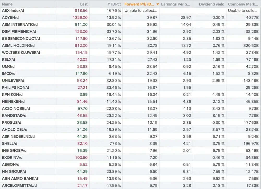Click ASML last price 812.00
The image size is (261, 189).
[81, 45]
